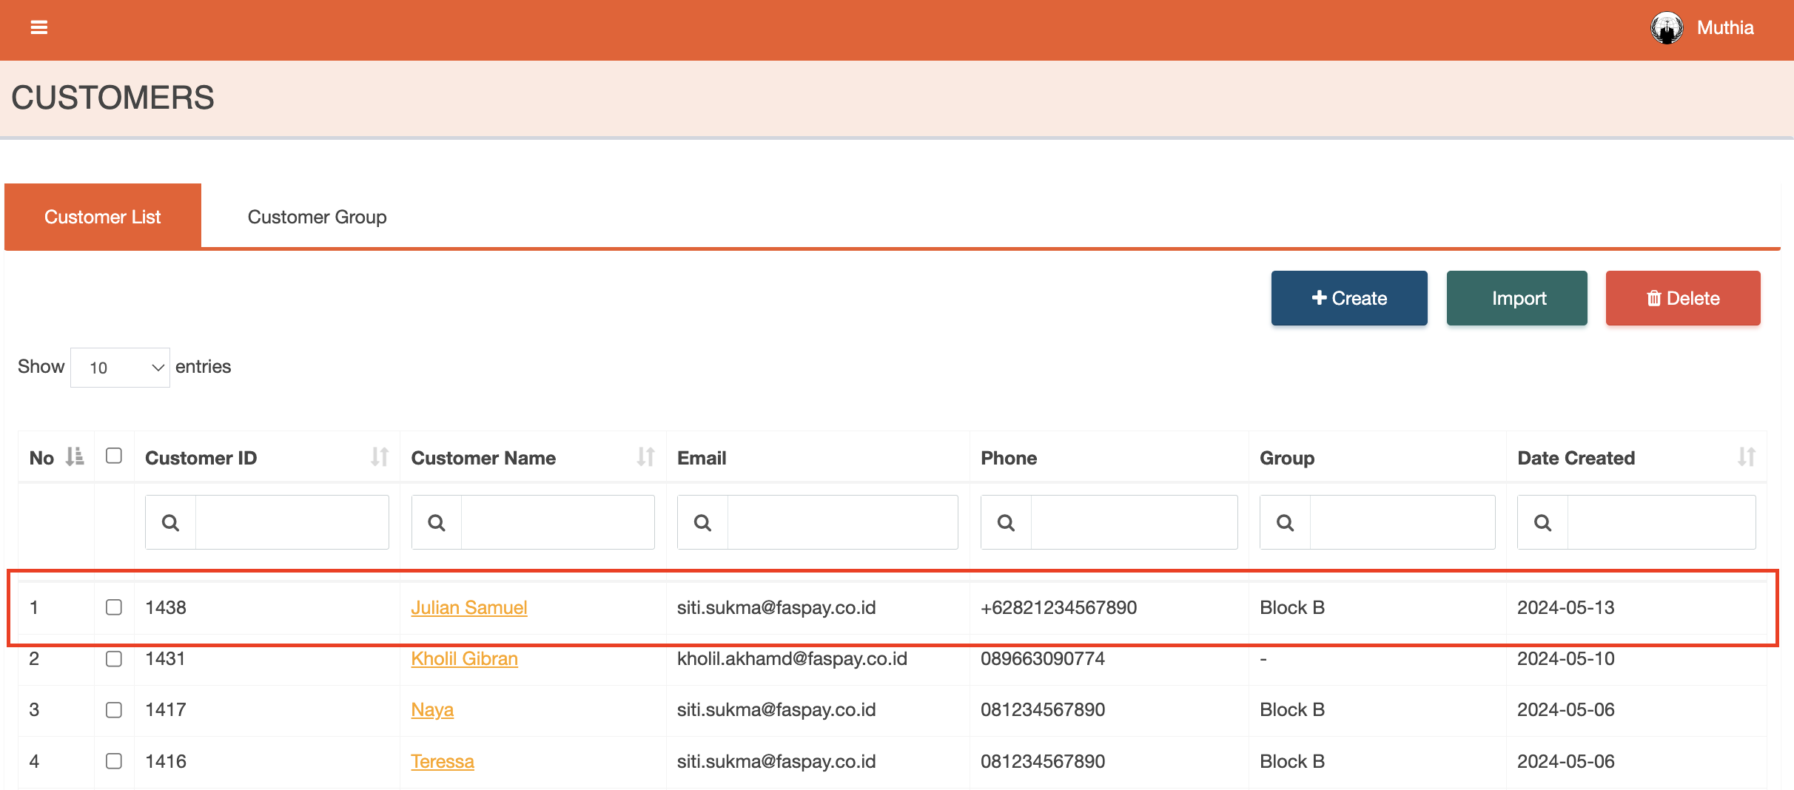The image size is (1794, 790).
Task: Select the Customer List tab
Action: 103,217
